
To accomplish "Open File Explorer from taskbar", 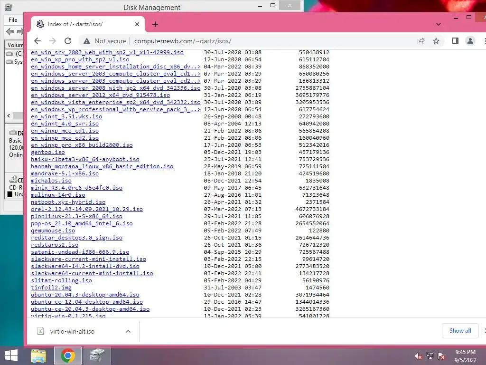I will 38,355.
